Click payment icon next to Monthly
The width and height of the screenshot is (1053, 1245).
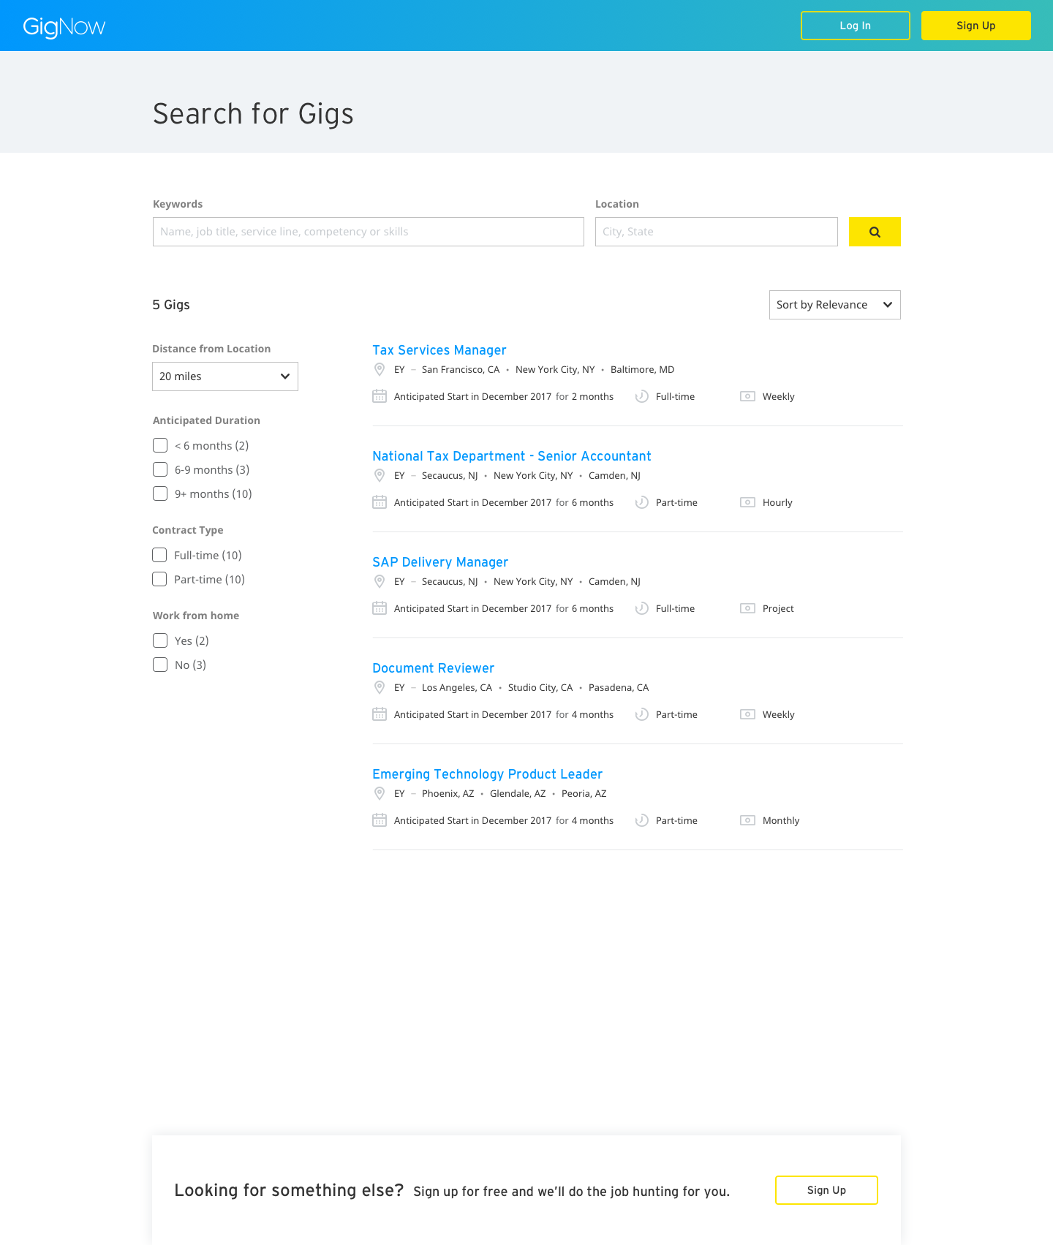[747, 820]
